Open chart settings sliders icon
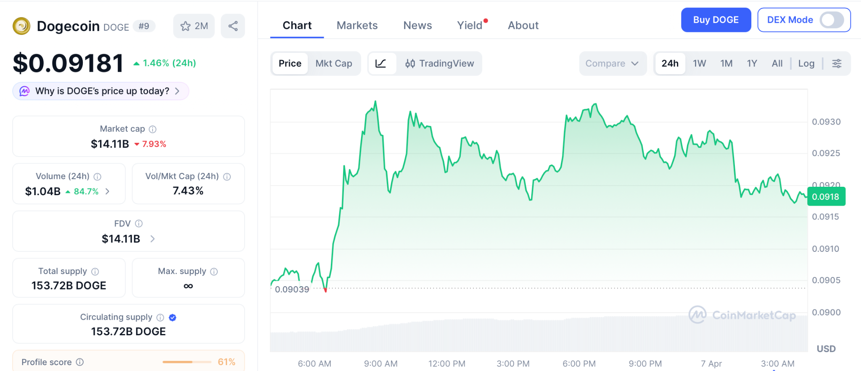Viewport: 861px width, 371px height. pos(837,63)
